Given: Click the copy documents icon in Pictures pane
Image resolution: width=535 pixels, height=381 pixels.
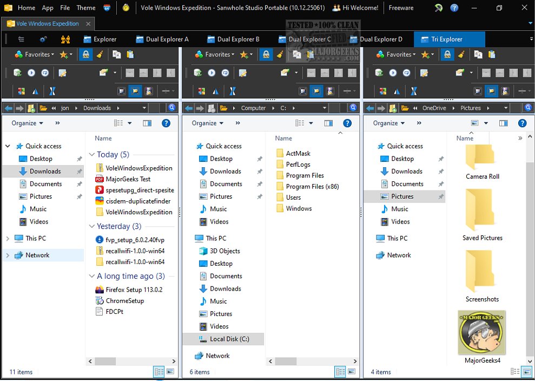Looking at the screenshot, I should point(478,54).
